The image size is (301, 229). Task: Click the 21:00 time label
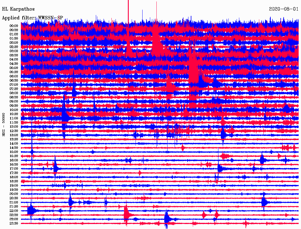pyautogui.click(x=14, y=202)
